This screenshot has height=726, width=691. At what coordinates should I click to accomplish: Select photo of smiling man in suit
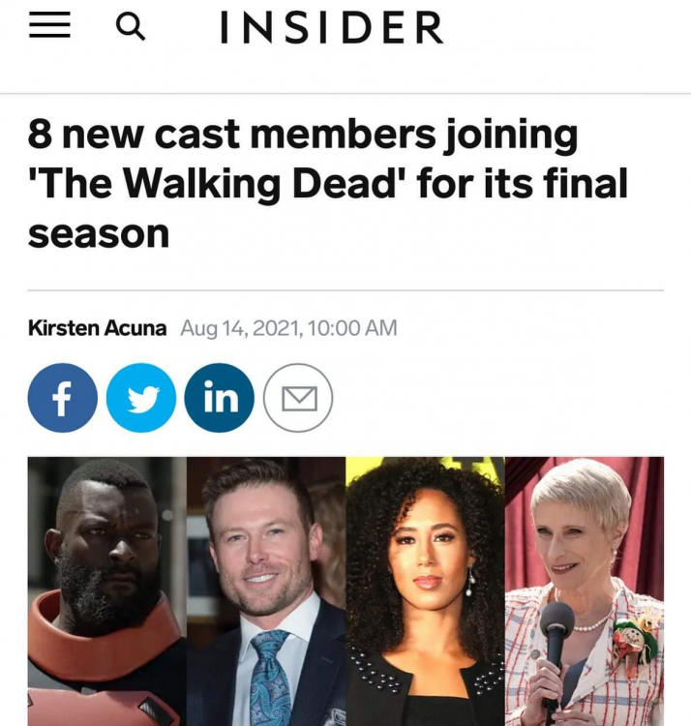pyautogui.click(x=266, y=591)
